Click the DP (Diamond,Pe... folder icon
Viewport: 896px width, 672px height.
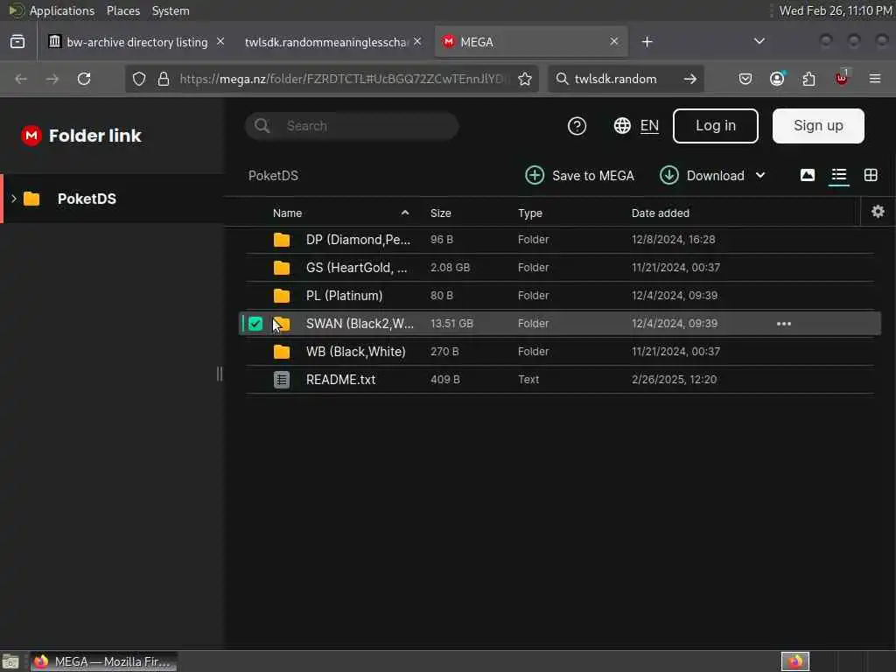tap(281, 240)
